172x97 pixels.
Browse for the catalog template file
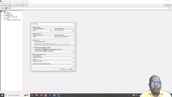[73, 51]
